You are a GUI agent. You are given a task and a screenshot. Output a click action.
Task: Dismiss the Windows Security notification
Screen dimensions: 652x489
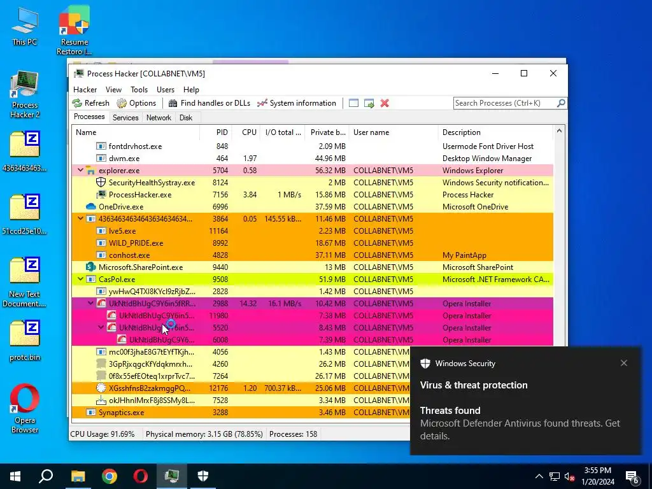624,363
